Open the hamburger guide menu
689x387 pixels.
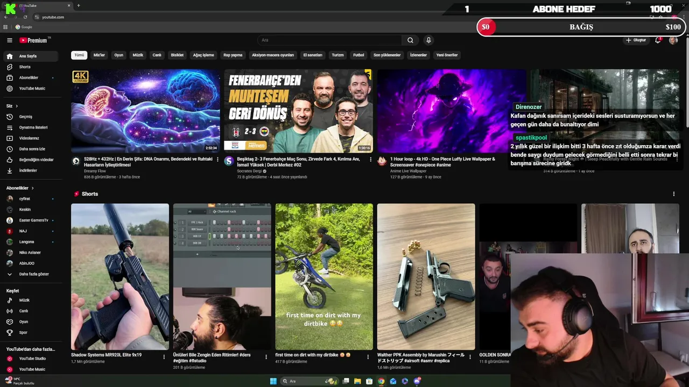coord(9,40)
